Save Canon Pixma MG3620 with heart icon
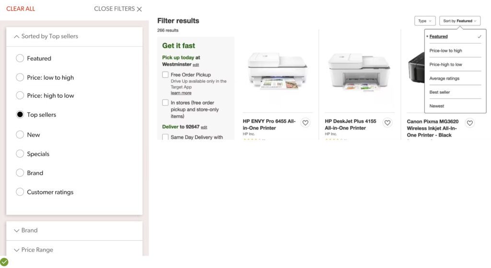The width and height of the screenshot is (491, 268). click(x=470, y=123)
